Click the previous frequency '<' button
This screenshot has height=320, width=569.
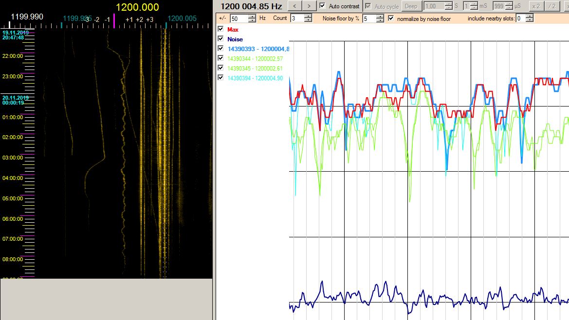[294, 6]
